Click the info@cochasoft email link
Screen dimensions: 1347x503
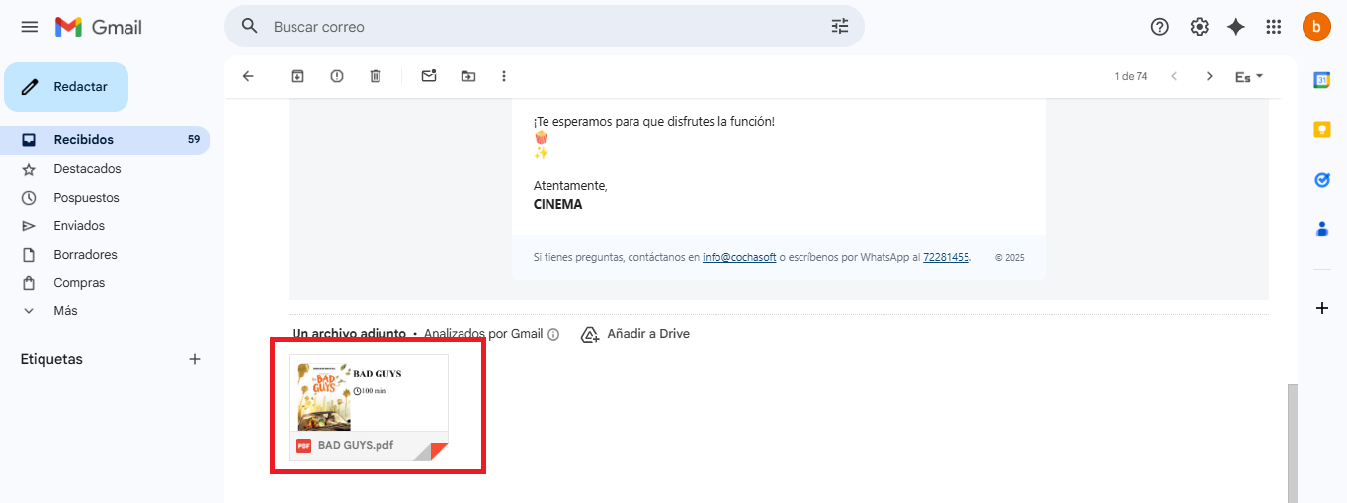coord(739,257)
